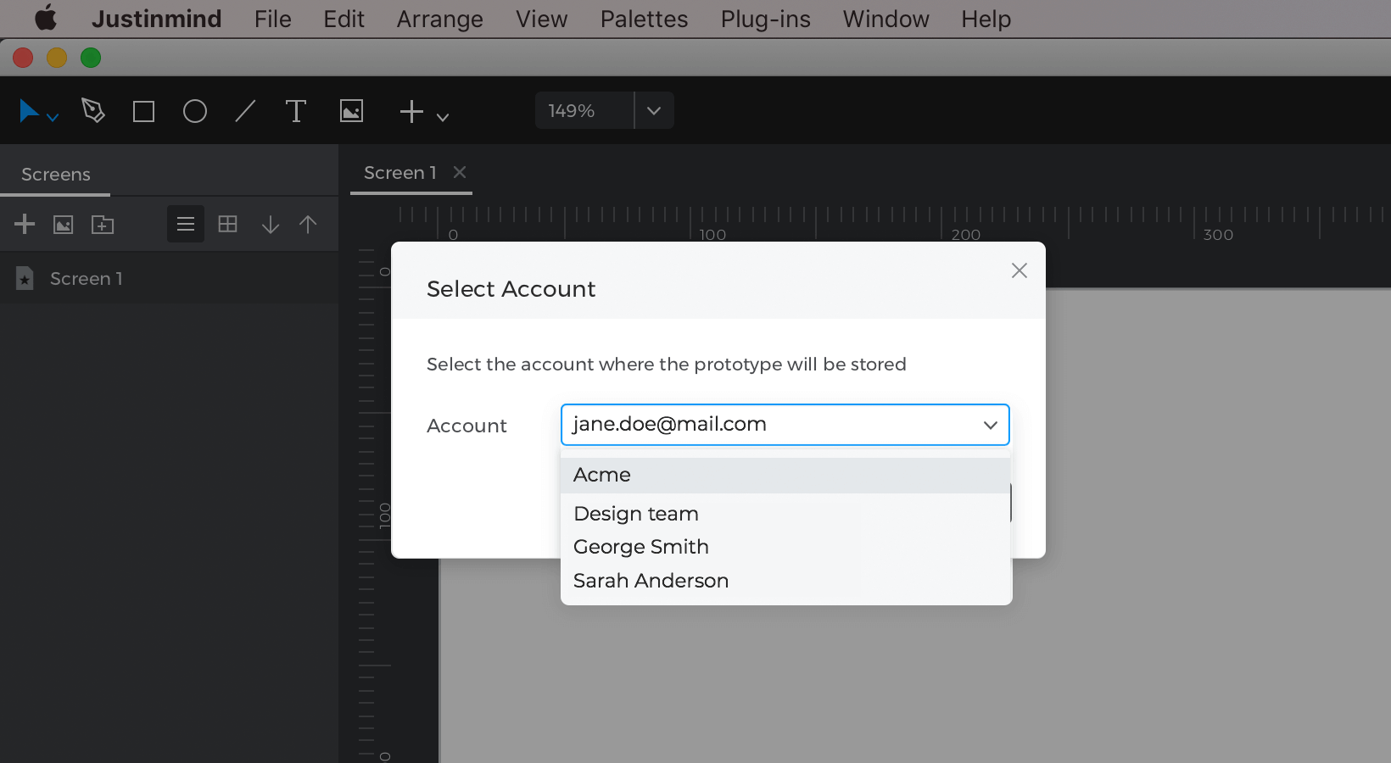The image size is (1391, 763).
Task: Select the Pen tool
Action: 92,110
